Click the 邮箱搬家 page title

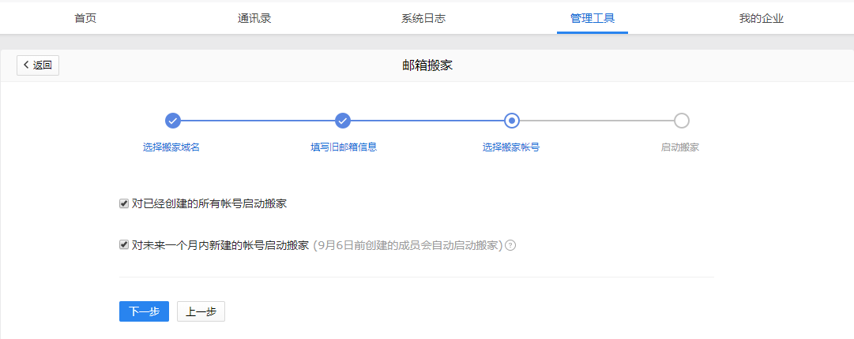[x=427, y=65]
